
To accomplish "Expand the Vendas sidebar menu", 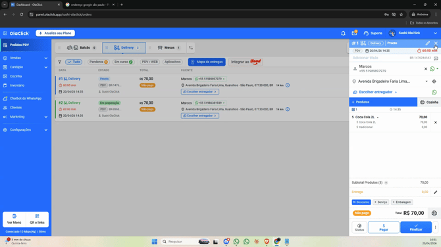I will point(26,58).
